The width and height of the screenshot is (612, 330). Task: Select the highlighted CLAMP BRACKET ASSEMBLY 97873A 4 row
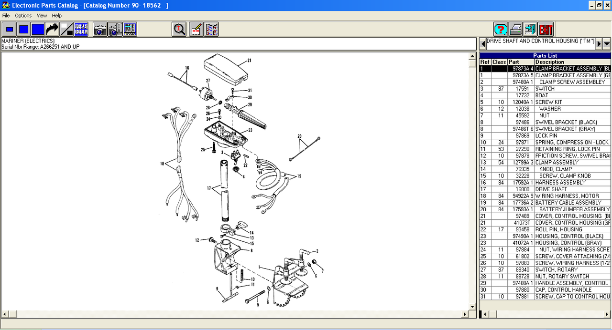point(545,69)
